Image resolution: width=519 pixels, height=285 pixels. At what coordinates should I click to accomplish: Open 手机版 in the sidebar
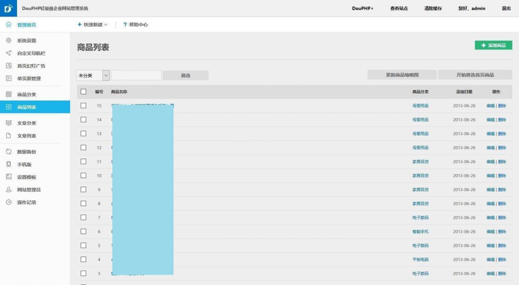[24, 164]
